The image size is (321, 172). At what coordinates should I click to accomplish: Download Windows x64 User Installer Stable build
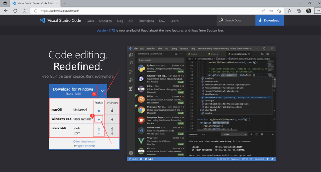(99, 119)
